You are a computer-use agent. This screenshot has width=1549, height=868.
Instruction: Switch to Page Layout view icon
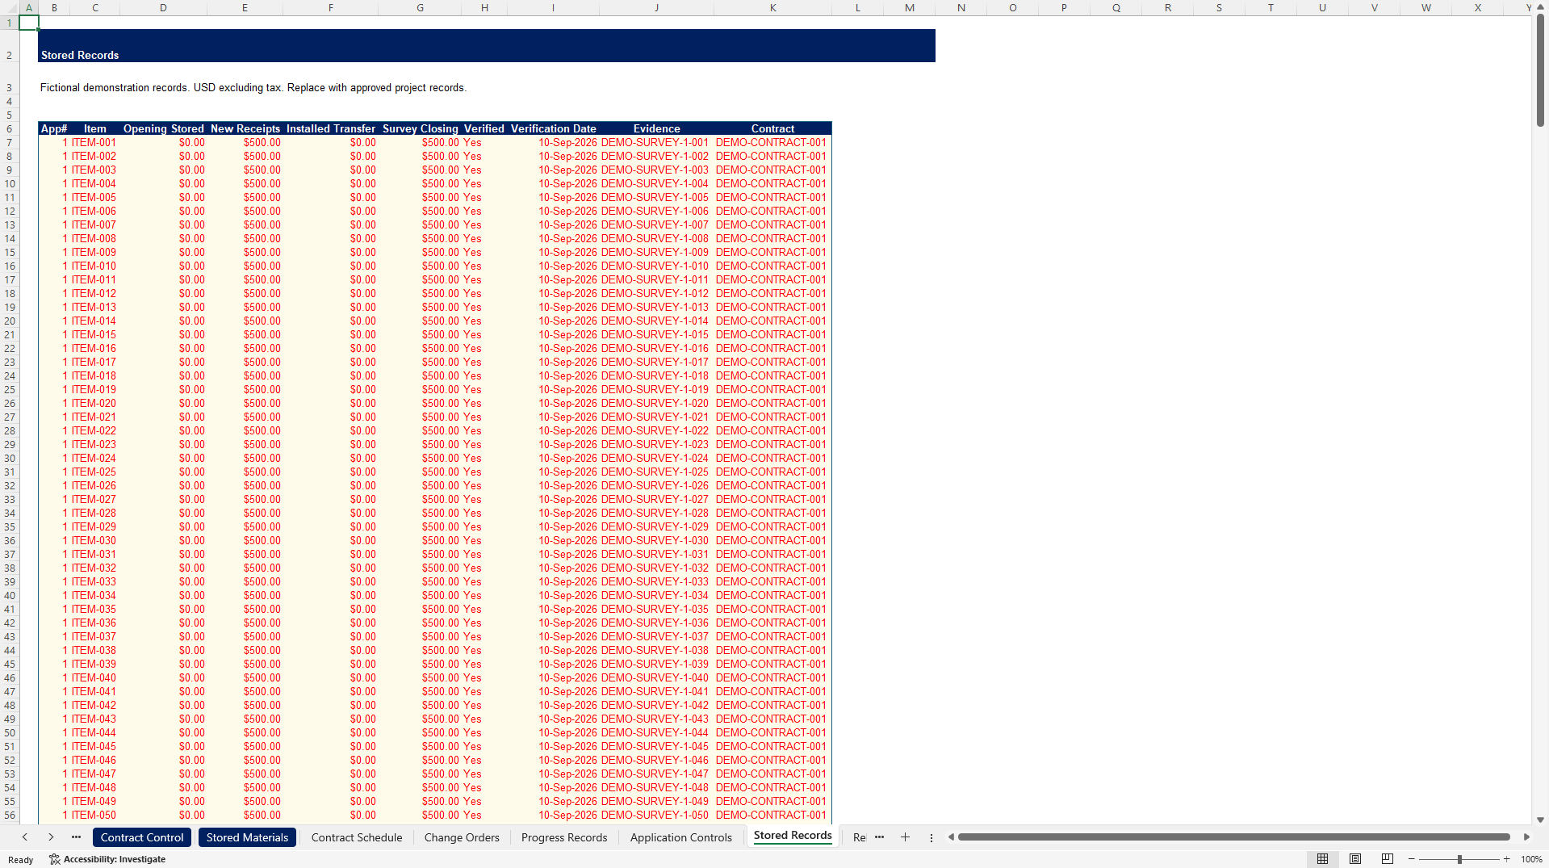click(x=1355, y=859)
